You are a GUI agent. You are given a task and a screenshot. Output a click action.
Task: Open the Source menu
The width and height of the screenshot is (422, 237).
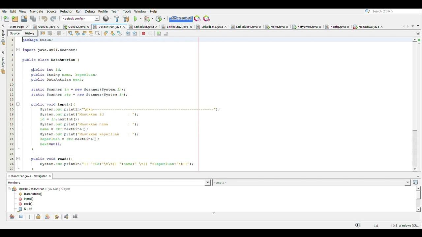click(51, 11)
